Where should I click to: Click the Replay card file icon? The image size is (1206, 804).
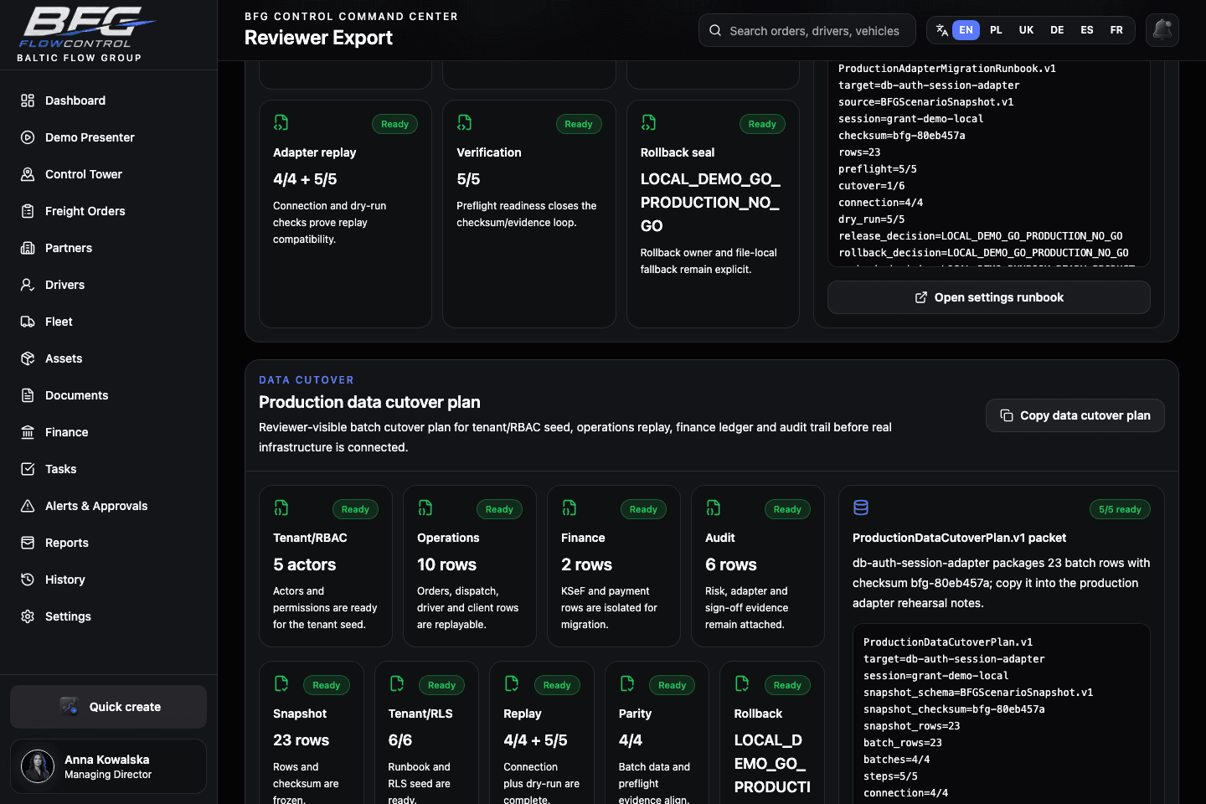tap(512, 683)
